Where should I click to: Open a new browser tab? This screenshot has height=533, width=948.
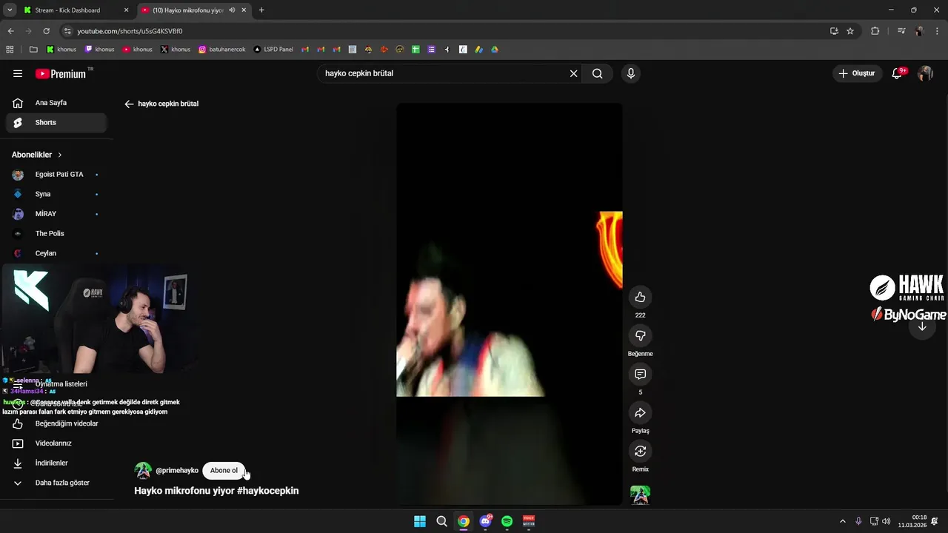pyautogui.click(x=261, y=10)
